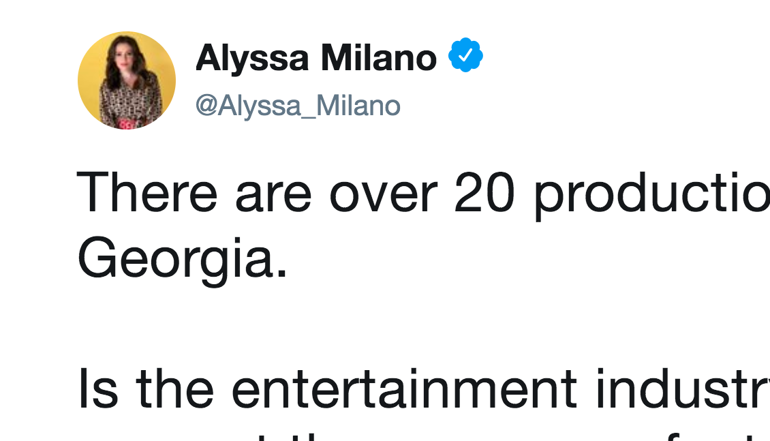
Task: Click the word "Is" starting second paragraph
Action: 97,389
